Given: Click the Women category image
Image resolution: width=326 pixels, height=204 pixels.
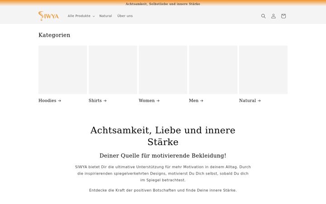Looking at the screenshot, I should coord(163,70).
